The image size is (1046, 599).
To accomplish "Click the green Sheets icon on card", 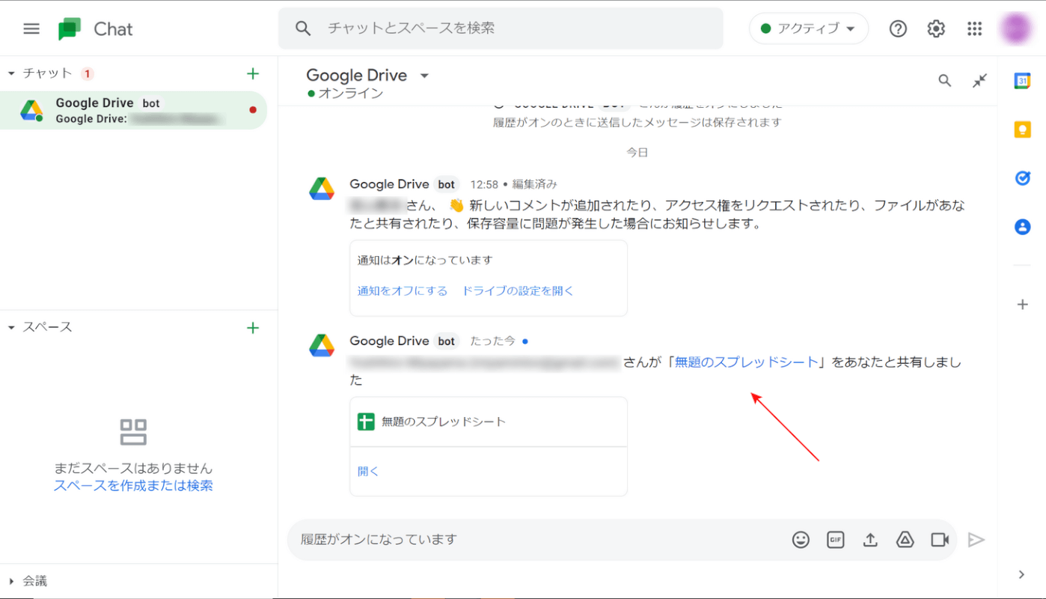I will point(365,422).
